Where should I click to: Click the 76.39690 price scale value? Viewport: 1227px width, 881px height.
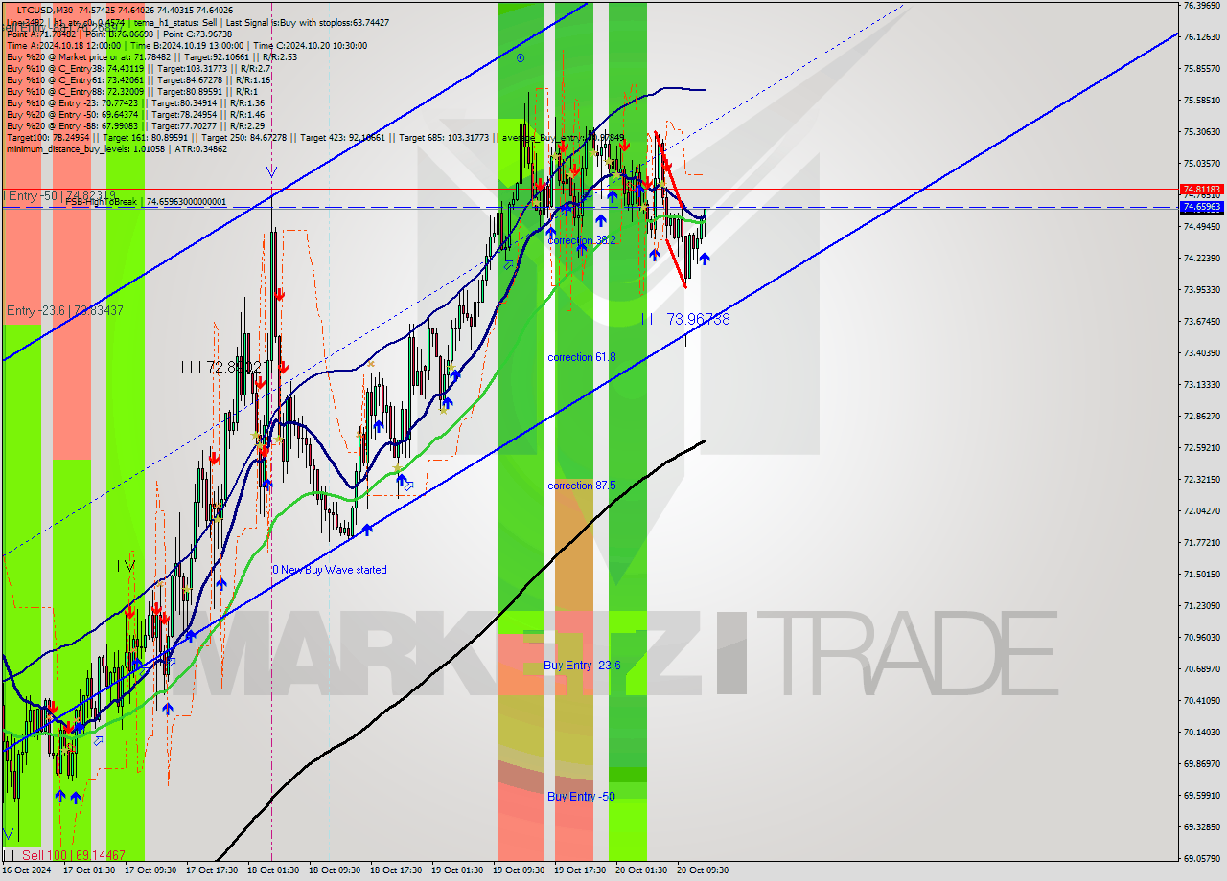1202,6
